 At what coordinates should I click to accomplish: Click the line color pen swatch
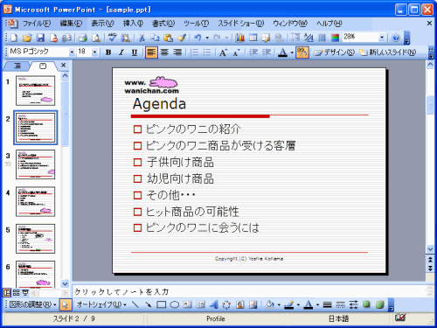[x=289, y=304]
